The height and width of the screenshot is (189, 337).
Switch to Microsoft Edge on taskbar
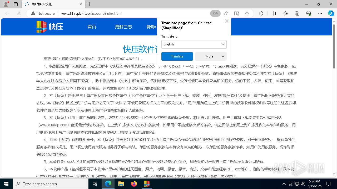tap(108, 184)
